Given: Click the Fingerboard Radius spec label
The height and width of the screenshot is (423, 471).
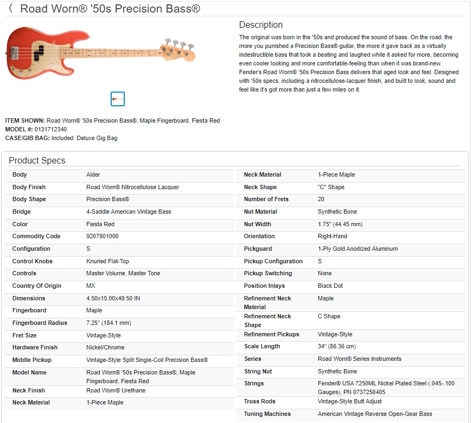Looking at the screenshot, I should point(40,323).
